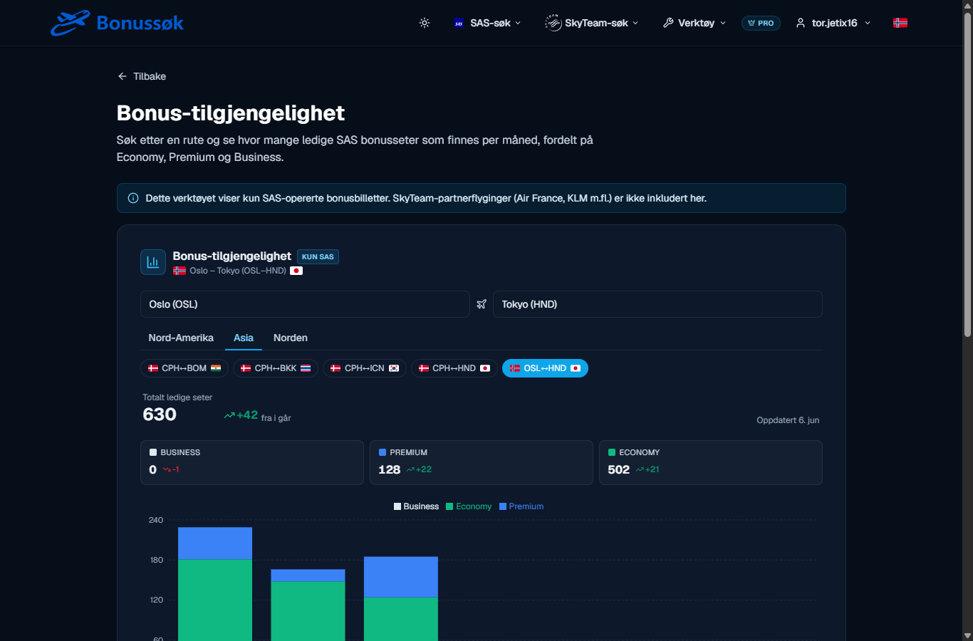
Task: Open the Verktøy dropdown menu
Action: point(694,23)
